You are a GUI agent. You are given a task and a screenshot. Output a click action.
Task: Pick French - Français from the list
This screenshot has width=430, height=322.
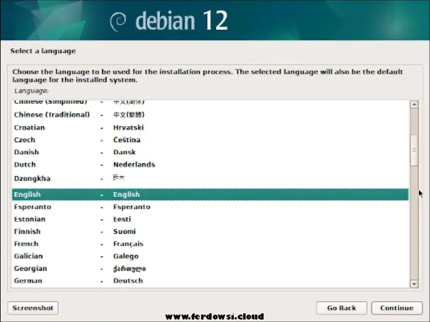pyautogui.click(x=26, y=244)
